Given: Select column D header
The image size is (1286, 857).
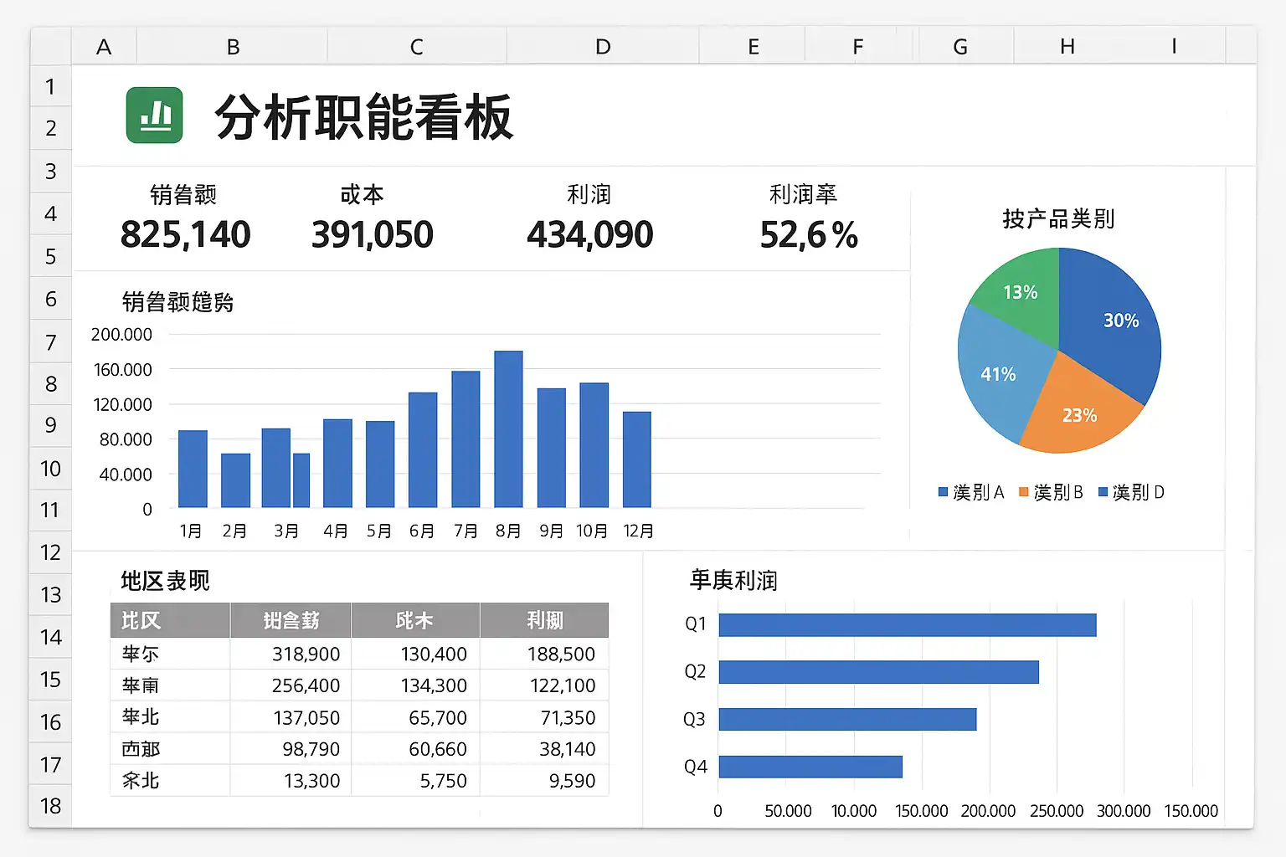Looking at the screenshot, I should (603, 47).
